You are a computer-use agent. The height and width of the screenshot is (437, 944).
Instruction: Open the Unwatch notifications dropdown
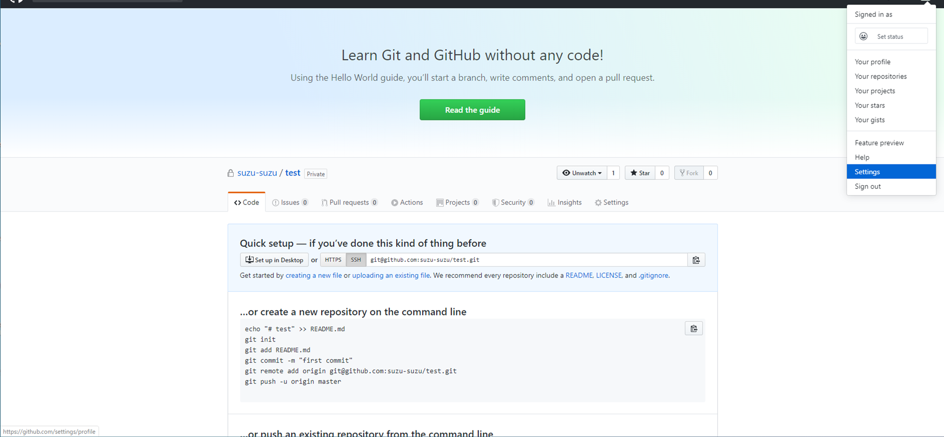(x=582, y=173)
